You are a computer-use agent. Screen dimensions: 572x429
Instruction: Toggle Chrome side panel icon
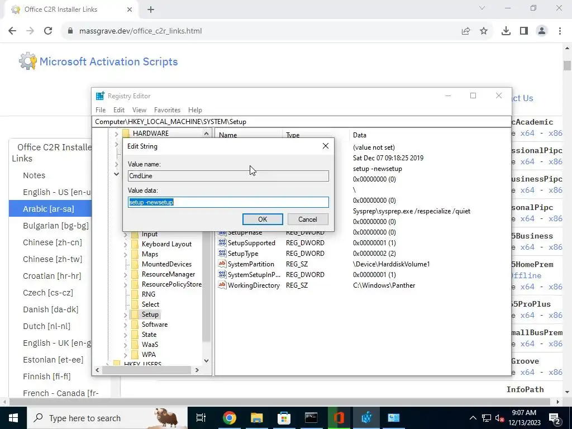(x=524, y=31)
